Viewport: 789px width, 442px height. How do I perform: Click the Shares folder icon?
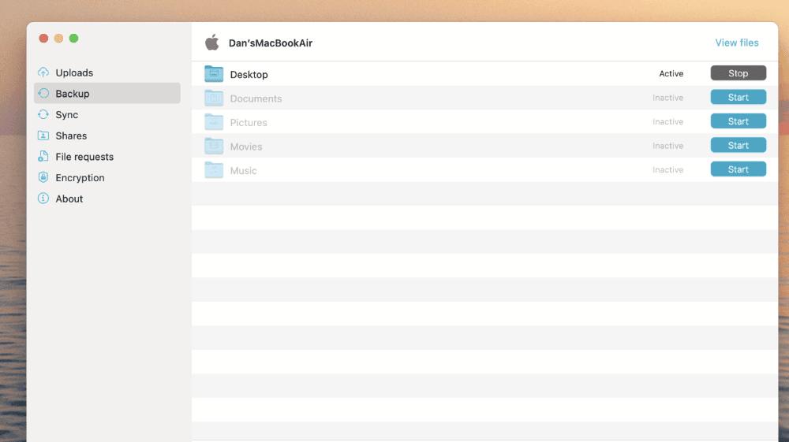[x=43, y=136]
